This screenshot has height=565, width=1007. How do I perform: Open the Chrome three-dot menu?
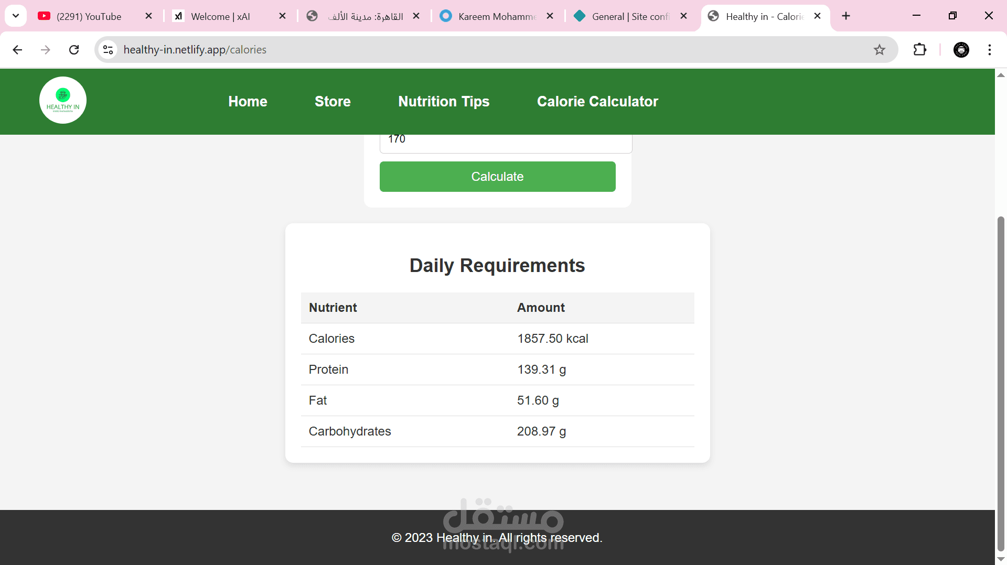tap(990, 50)
